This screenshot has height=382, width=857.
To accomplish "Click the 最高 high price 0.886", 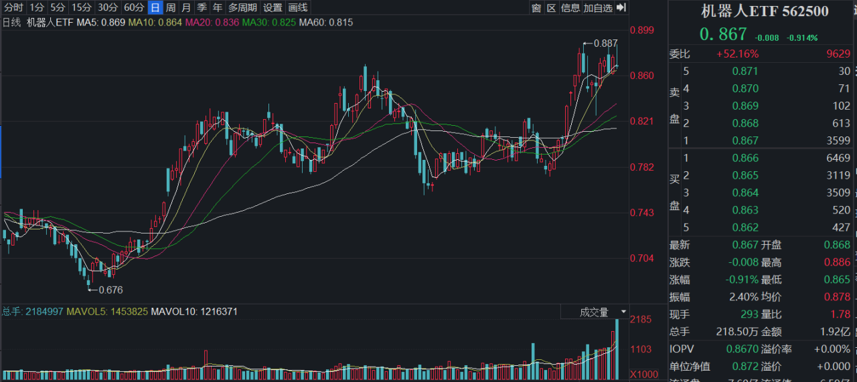I will (x=837, y=262).
